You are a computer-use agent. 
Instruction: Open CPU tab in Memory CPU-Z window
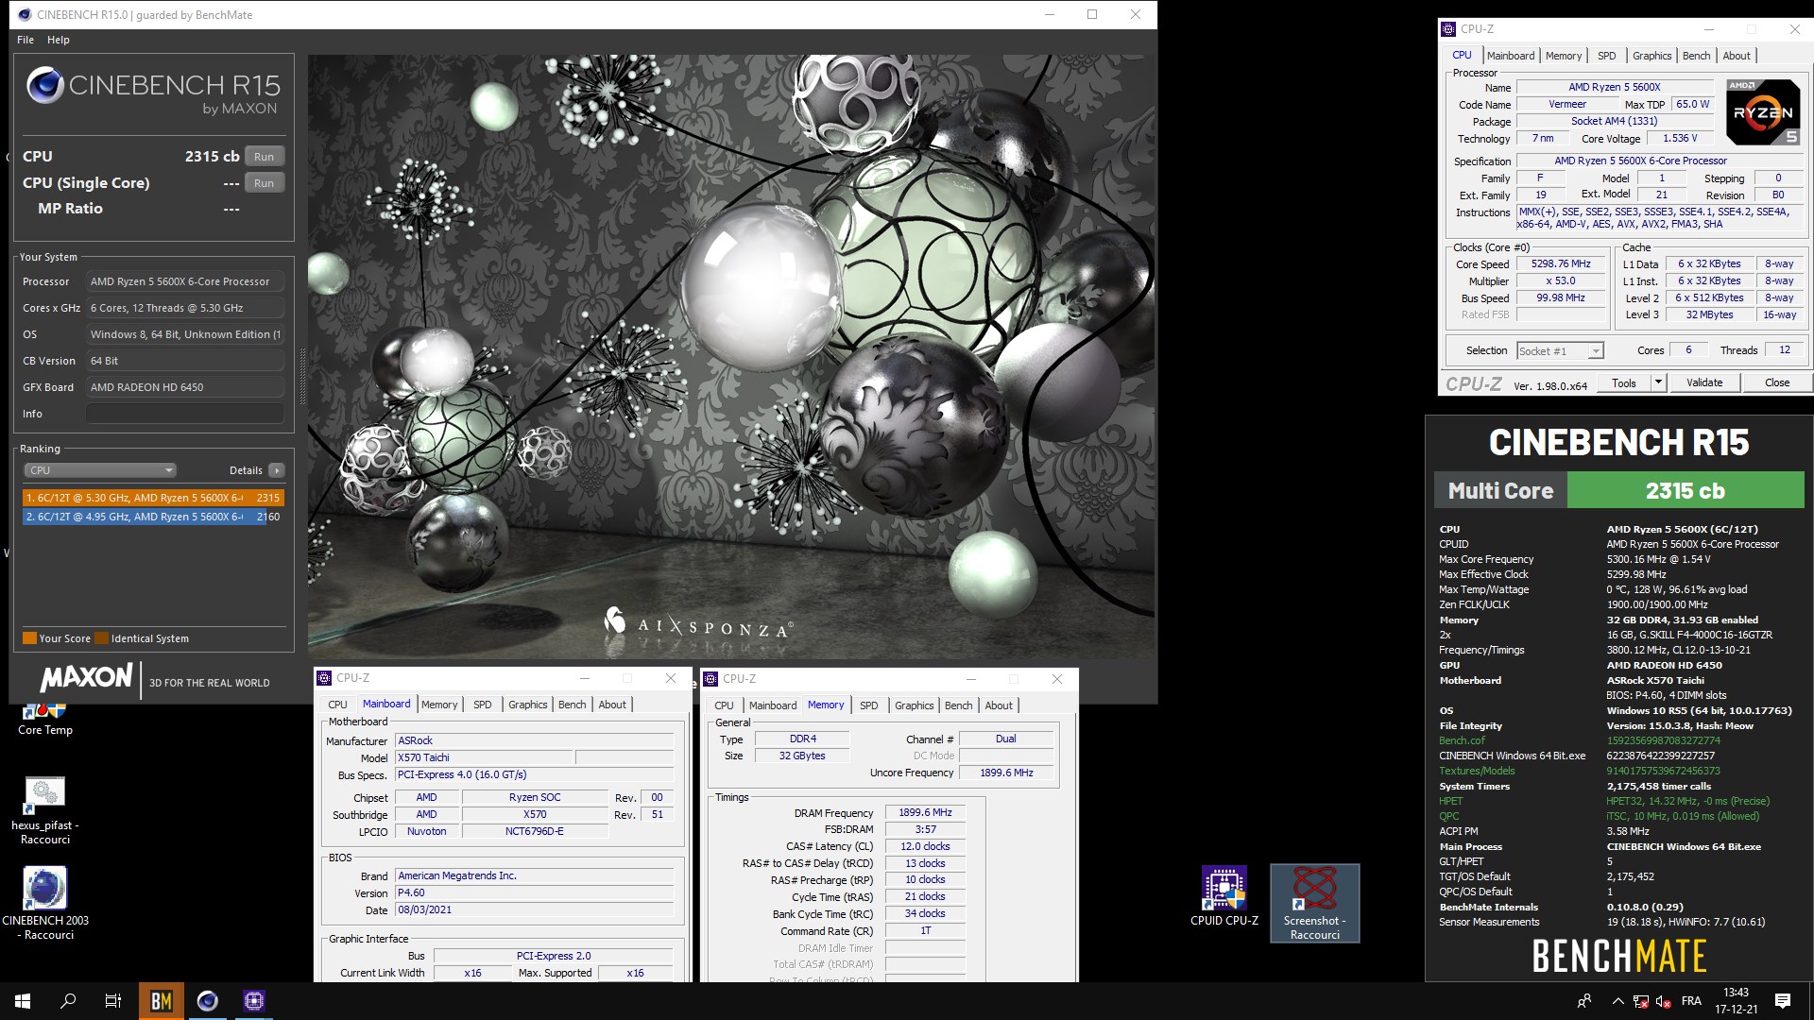(x=724, y=705)
